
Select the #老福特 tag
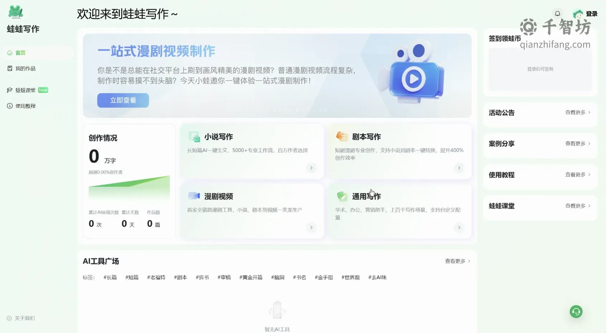tap(156, 277)
